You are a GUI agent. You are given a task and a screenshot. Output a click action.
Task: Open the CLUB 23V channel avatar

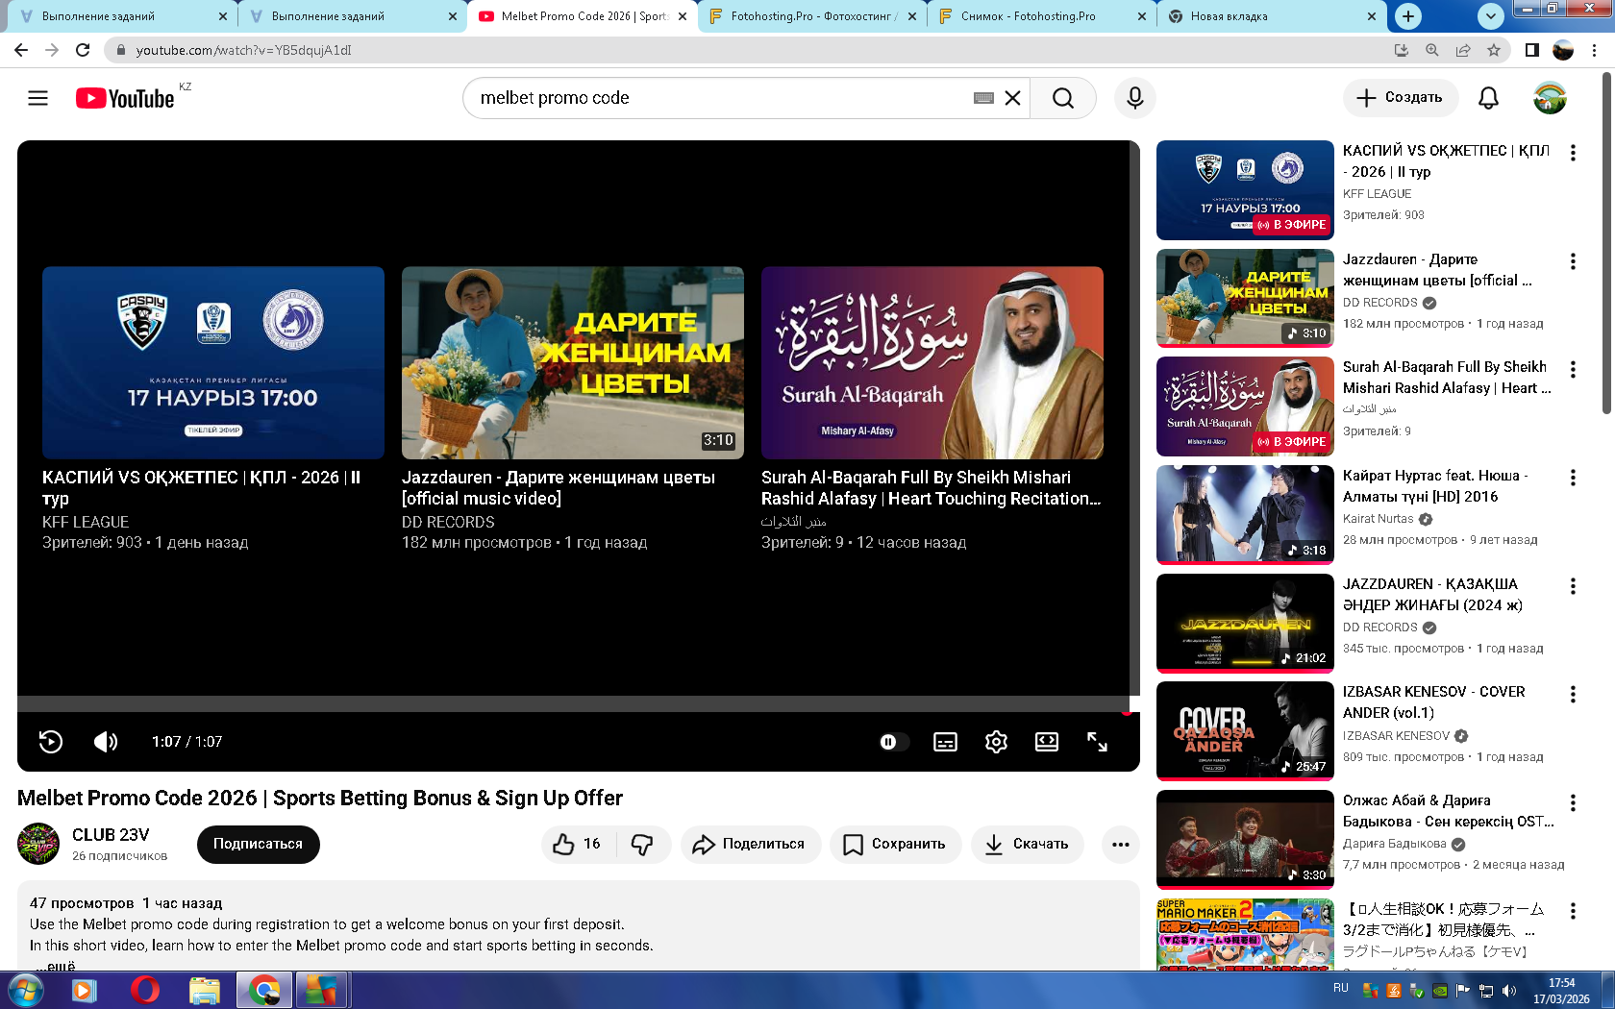coord(38,844)
